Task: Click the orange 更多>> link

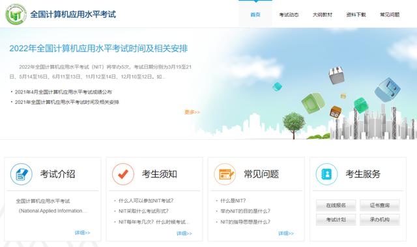Action: pos(192,112)
